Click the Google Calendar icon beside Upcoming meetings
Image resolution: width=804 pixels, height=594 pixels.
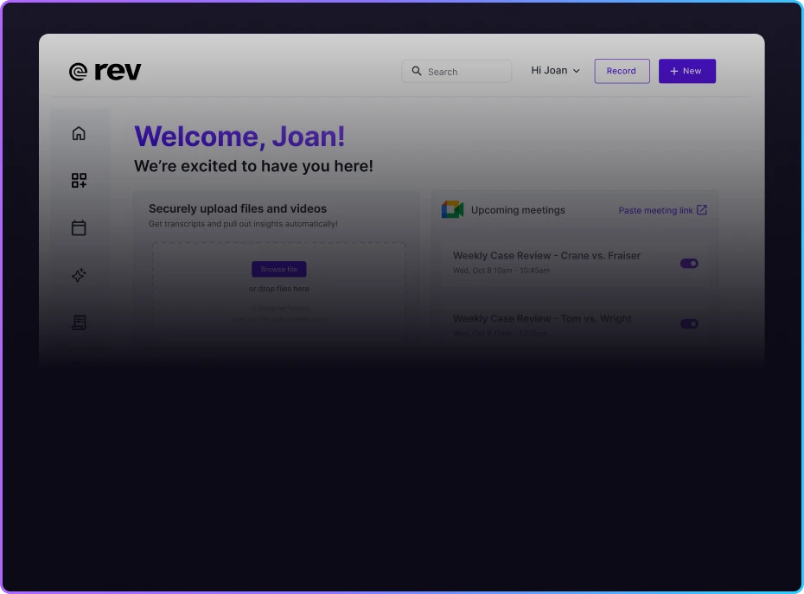pos(452,208)
